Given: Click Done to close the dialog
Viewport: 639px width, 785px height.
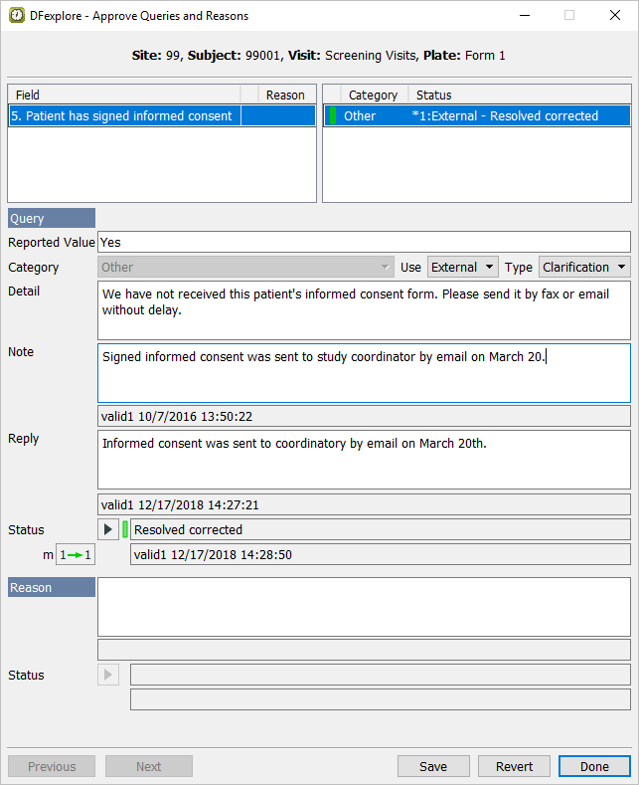Looking at the screenshot, I should (x=594, y=766).
